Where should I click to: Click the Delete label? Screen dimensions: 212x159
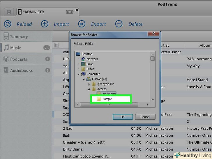(135, 24)
